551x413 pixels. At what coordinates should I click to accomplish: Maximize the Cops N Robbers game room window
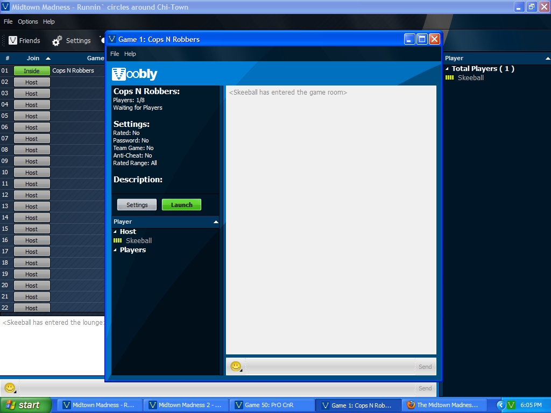coord(422,39)
